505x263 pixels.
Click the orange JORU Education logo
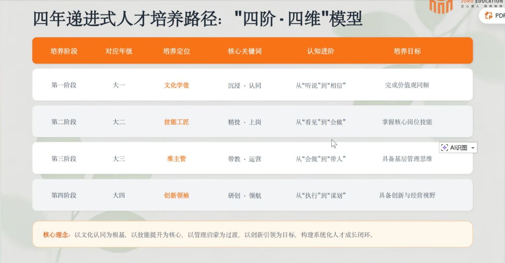(x=441, y=6)
